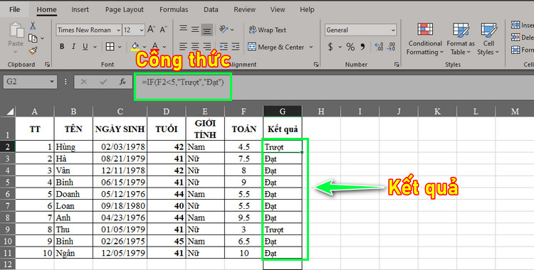
Task: Click Merge & Center button
Action: (276, 47)
